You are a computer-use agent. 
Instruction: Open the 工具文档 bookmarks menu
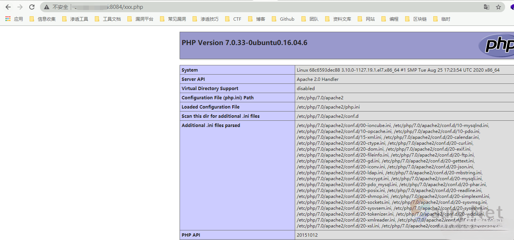pyautogui.click(x=108, y=19)
